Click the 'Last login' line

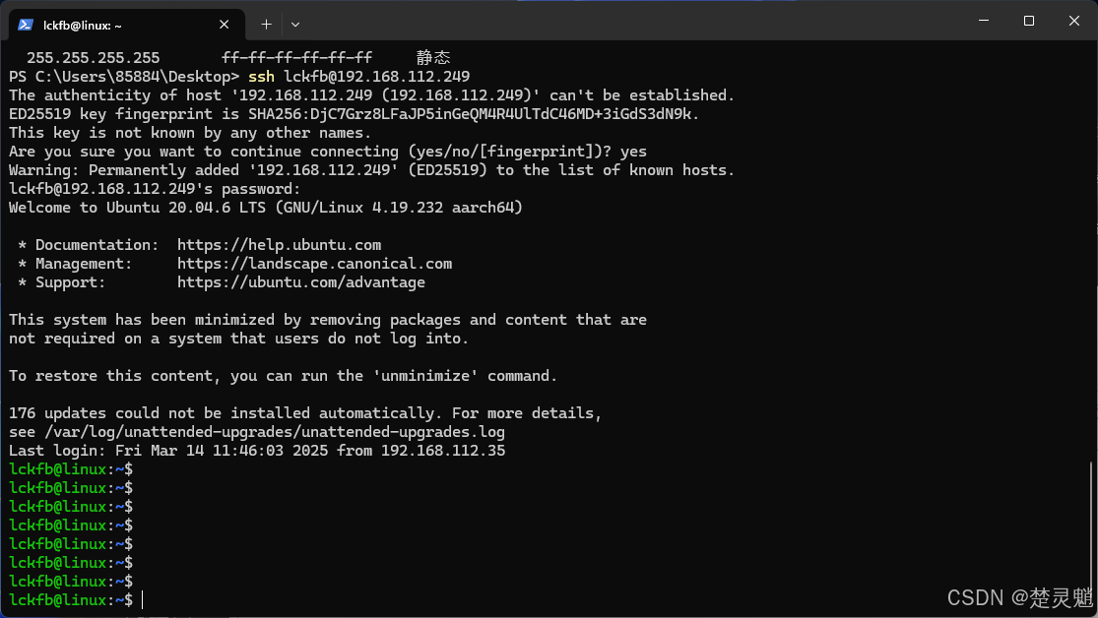[x=257, y=451]
